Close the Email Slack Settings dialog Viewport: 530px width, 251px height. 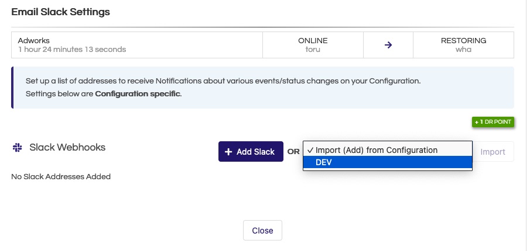[x=262, y=231]
